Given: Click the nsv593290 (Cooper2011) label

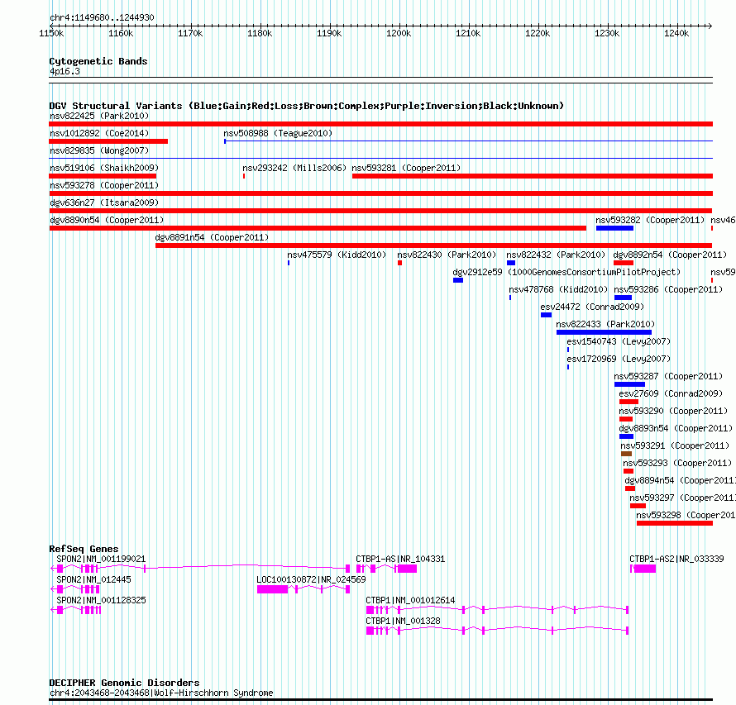Looking at the screenshot, I should (x=673, y=411).
